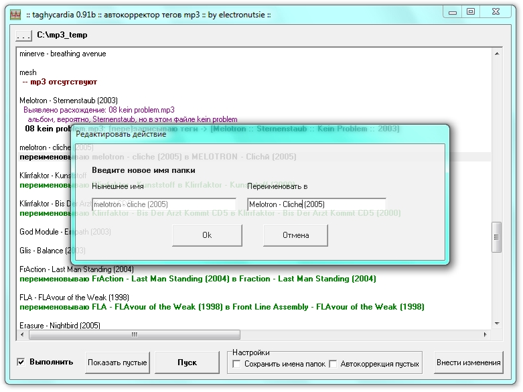This screenshot has height=392, width=523.
Task: Enable 'Сохранить имена папок' checkbox
Action: [237, 364]
